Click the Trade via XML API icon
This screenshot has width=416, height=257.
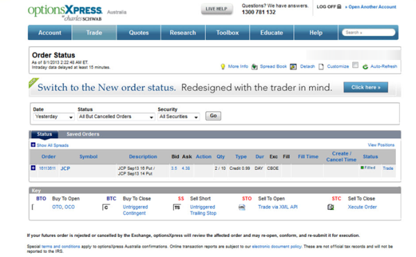tap(242, 207)
